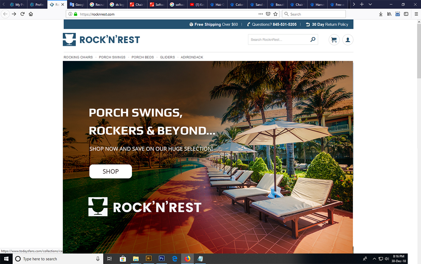Expand the list-all-tabs dropdown arrow

pyautogui.click(x=370, y=5)
